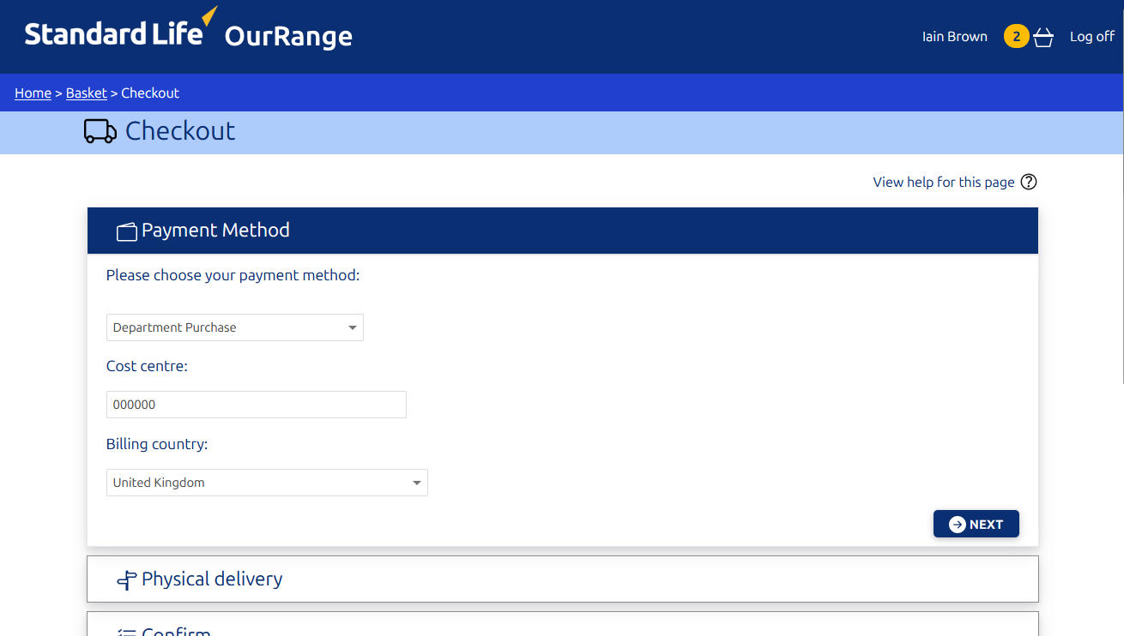The height and width of the screenshot is (636, 1124).
Task: Click the checklist icon in Confirm section
Action: coord(127,632)
